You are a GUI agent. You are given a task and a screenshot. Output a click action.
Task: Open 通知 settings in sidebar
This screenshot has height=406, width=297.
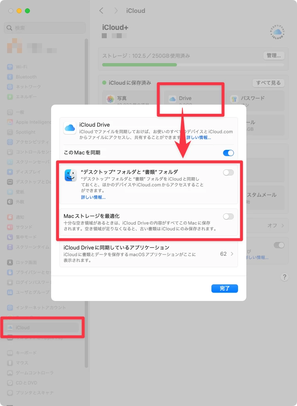pos(15,217)
